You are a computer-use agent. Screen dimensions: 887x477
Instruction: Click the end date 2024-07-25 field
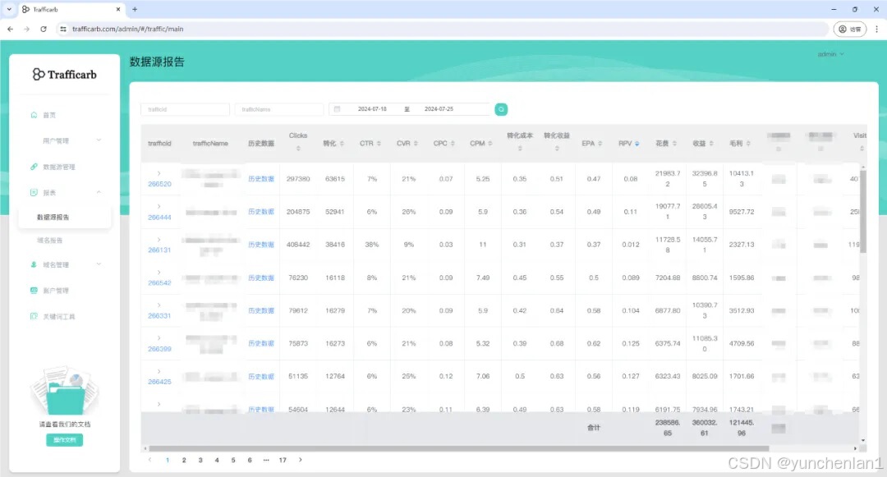tap(439, 109)
